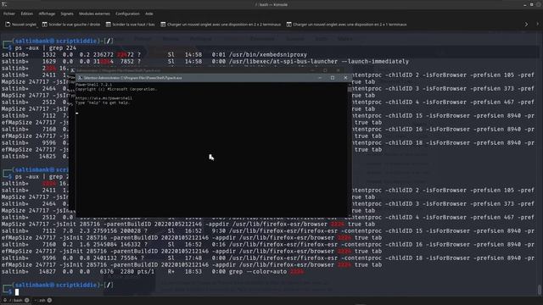Click the 'grep --color=auto' process line

pos(153,272)
